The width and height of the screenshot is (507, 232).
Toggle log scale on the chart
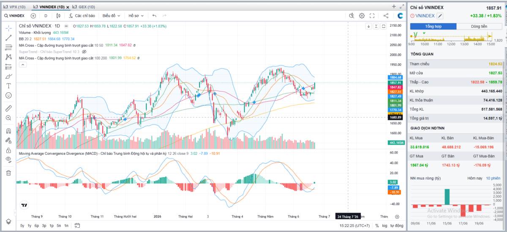click(385, 226)
